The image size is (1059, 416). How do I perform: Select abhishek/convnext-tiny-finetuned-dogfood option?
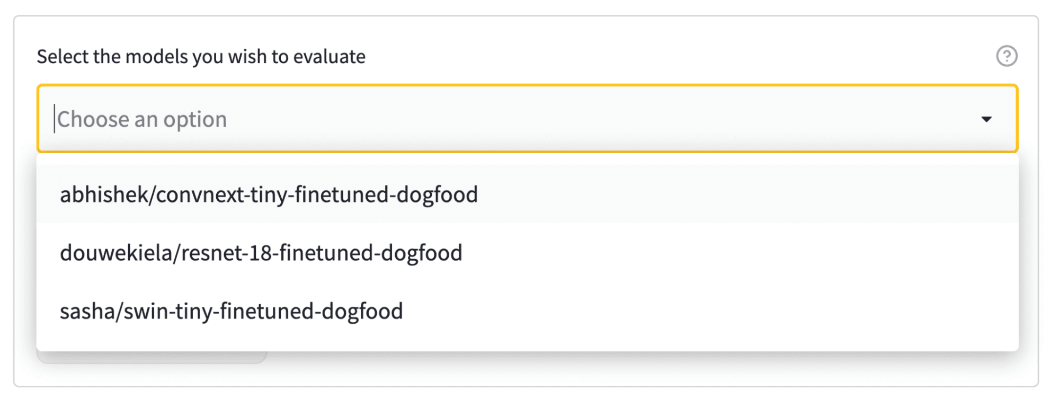pos(269,194)
